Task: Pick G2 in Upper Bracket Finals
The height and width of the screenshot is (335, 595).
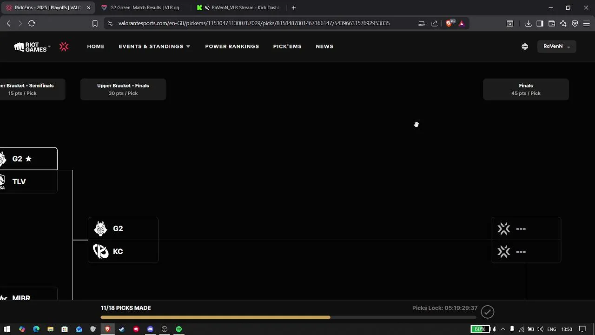Action: (123, 228)
